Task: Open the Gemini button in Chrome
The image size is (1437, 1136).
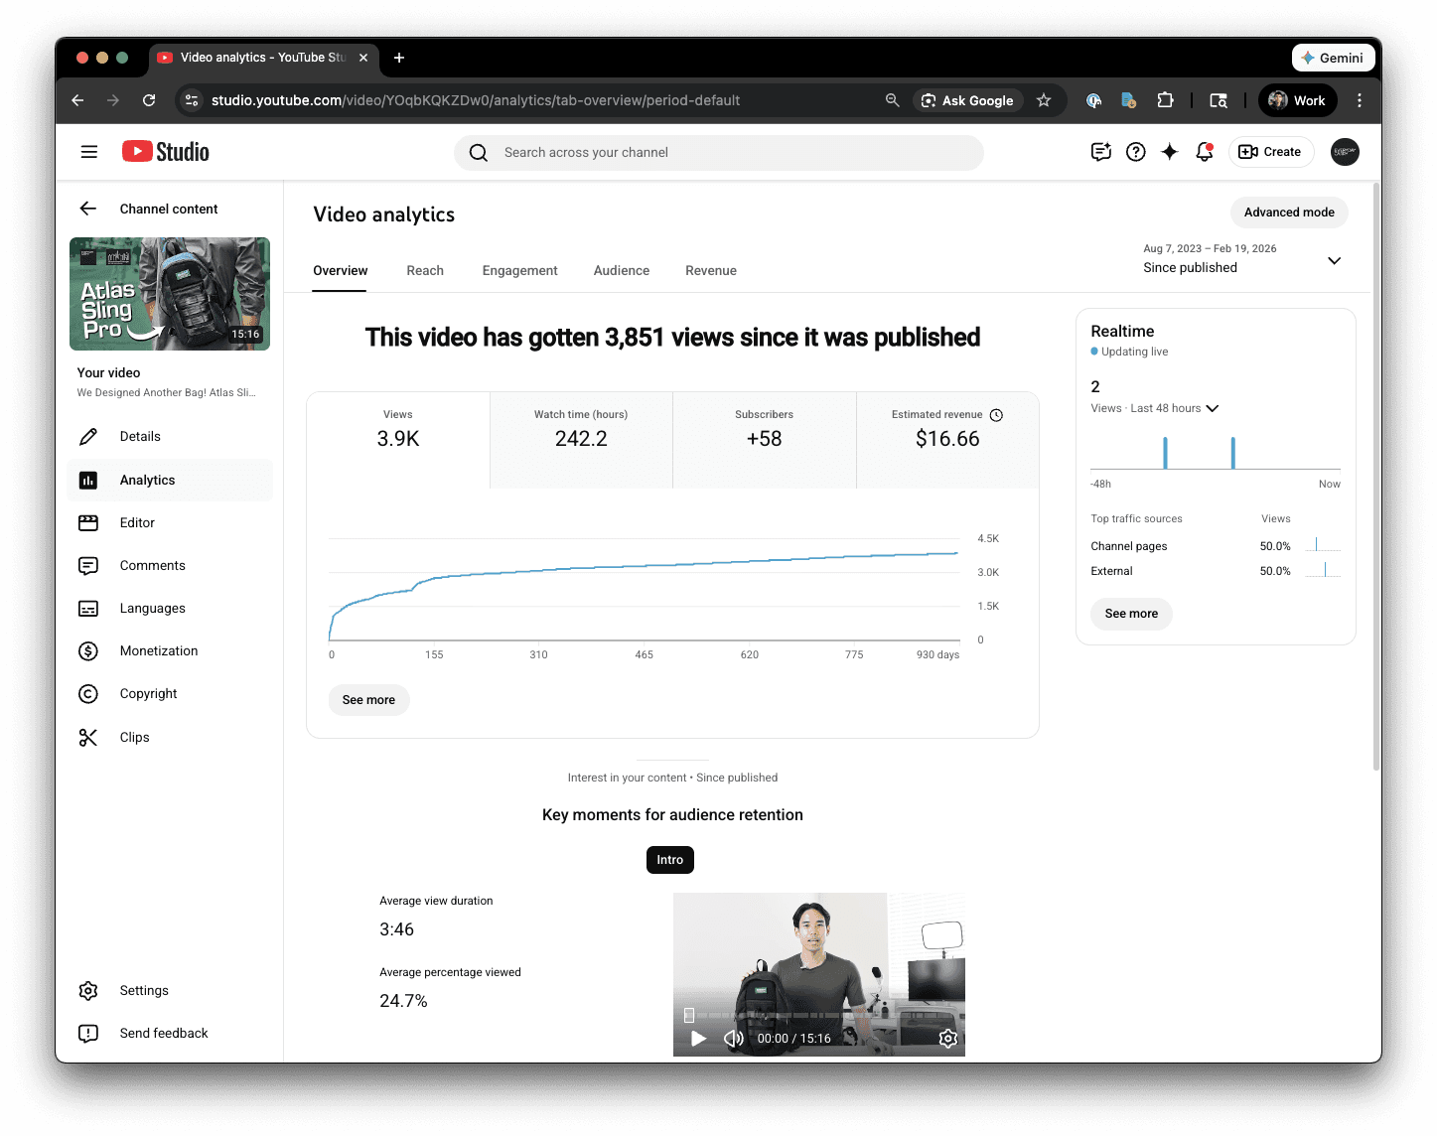Action: coord(1333,58)
